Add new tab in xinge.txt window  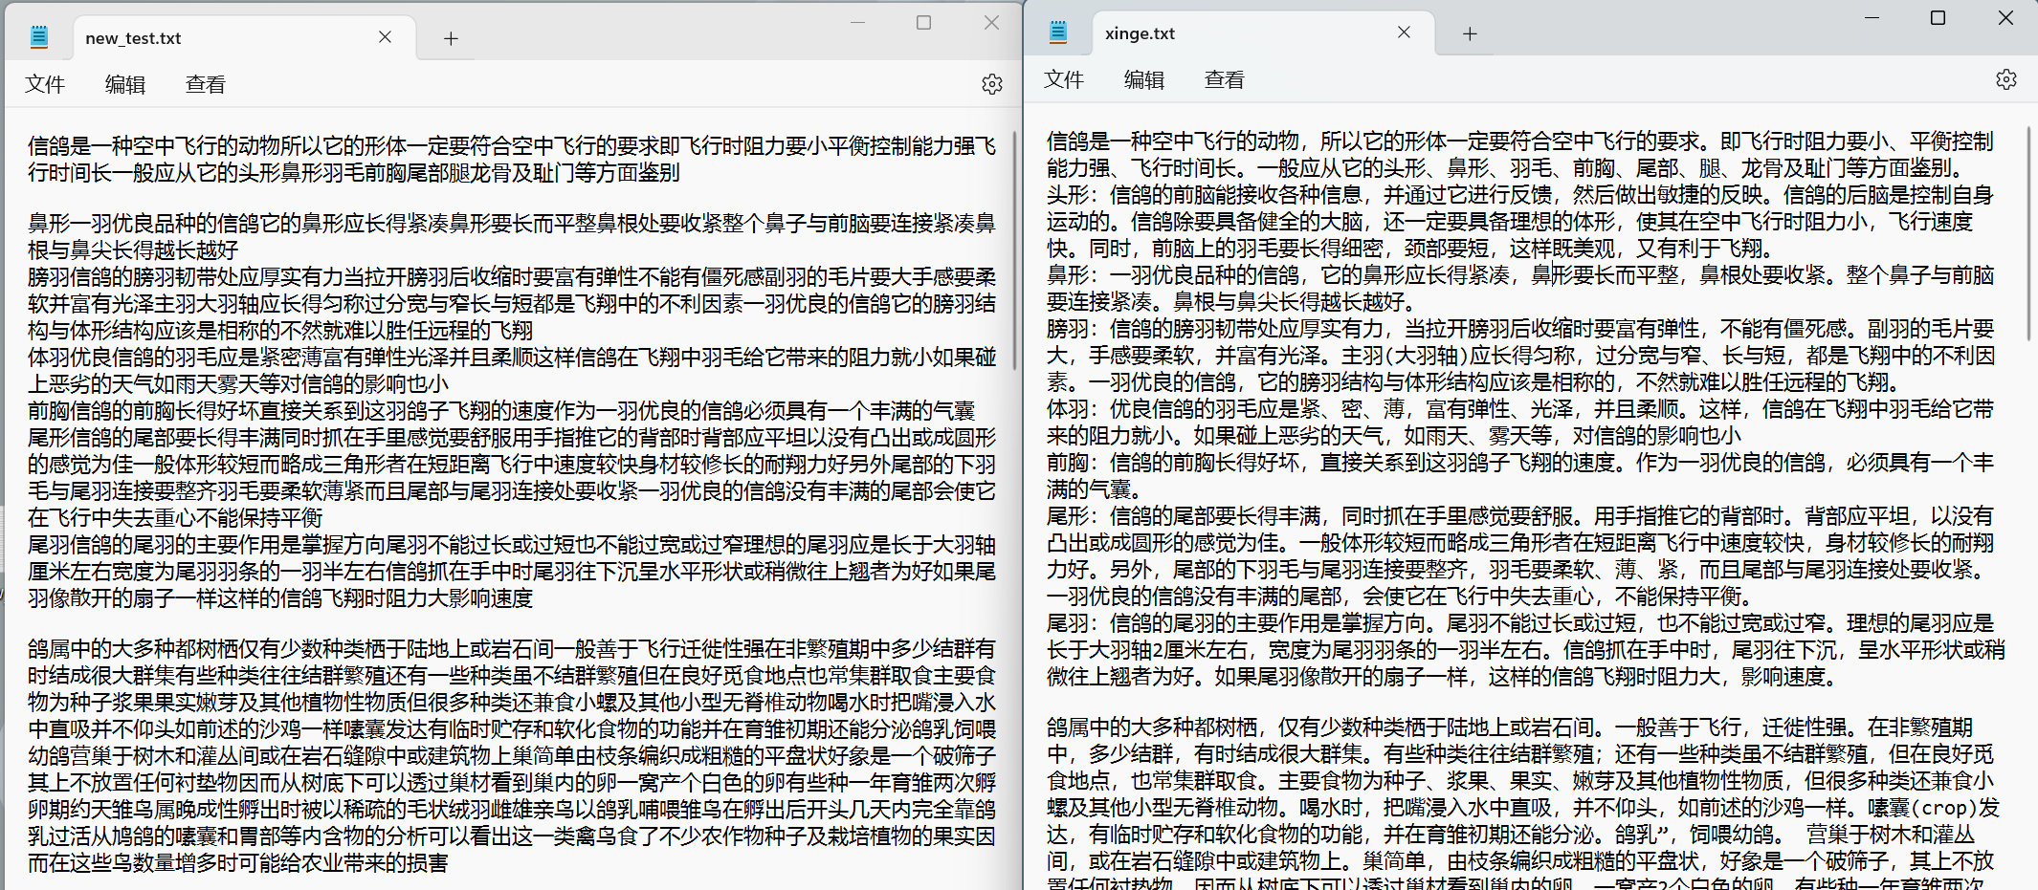pyautogui.click(x=1470, y=33)
